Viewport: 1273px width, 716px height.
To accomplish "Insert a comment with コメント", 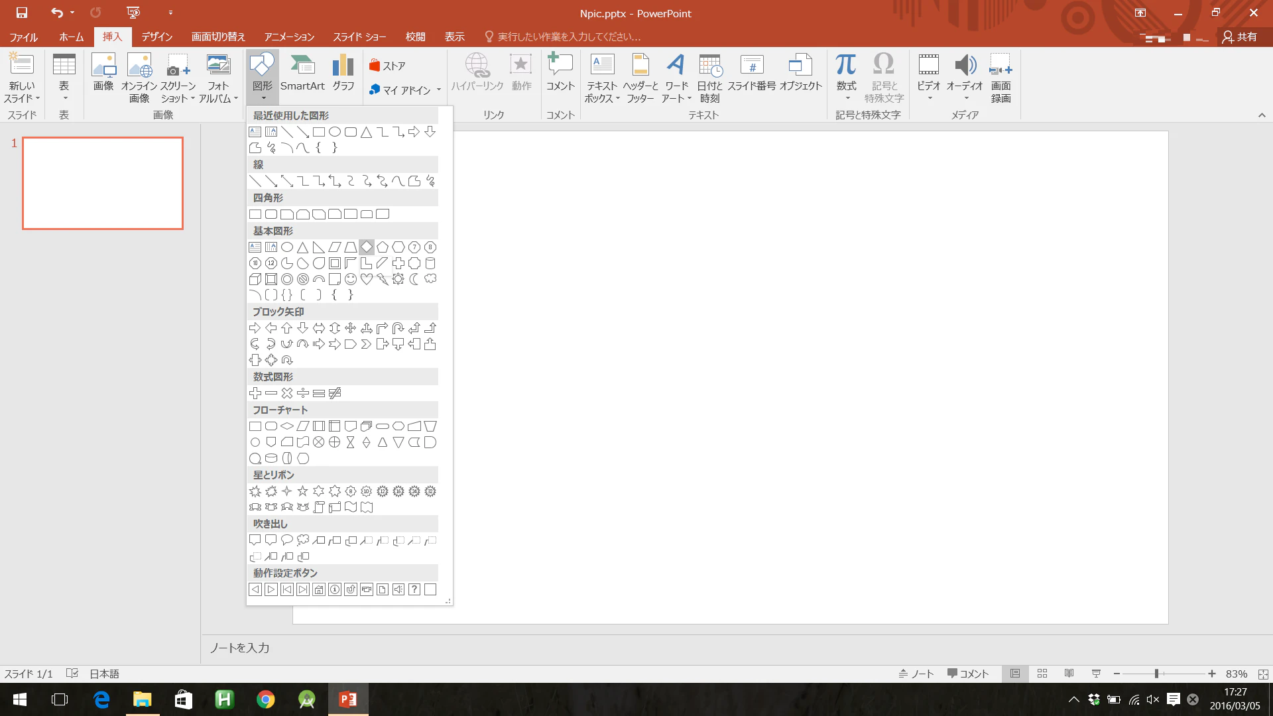I will click(x=560, y=73).
